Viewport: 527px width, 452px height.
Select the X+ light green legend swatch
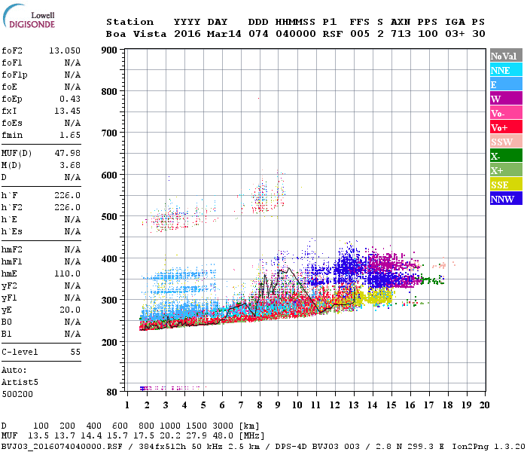[x=506, y=170]
